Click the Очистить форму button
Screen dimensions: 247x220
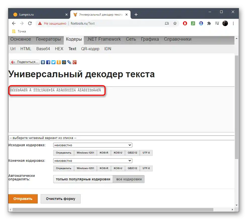pos(61,199)
